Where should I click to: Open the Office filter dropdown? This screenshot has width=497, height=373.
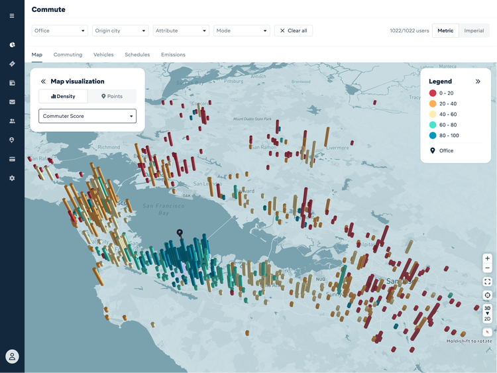(x=60, y=30)
